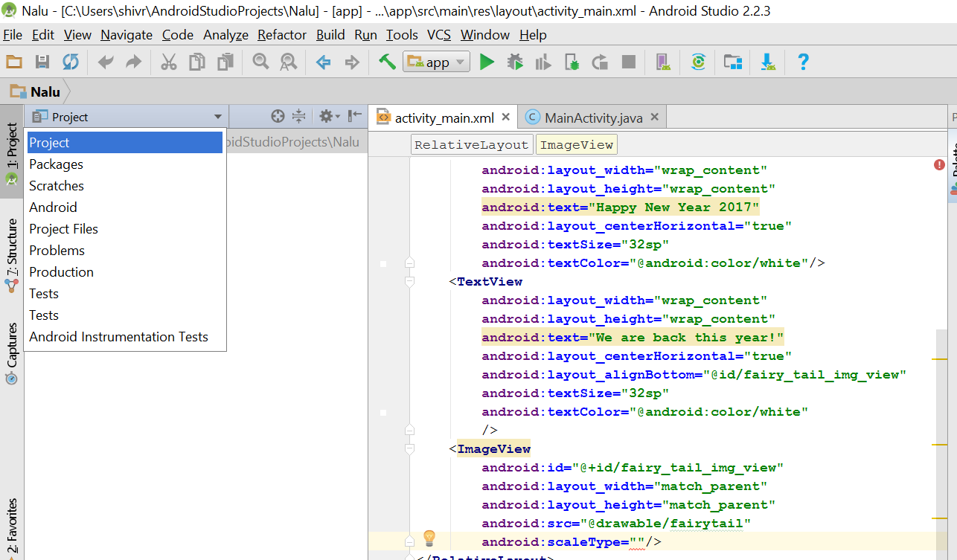Toggle the 7: Structure side tool button

pyautogui.click(x=11, y=257)
